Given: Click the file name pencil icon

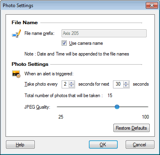Looking at the screenshot, I should 16,33.
